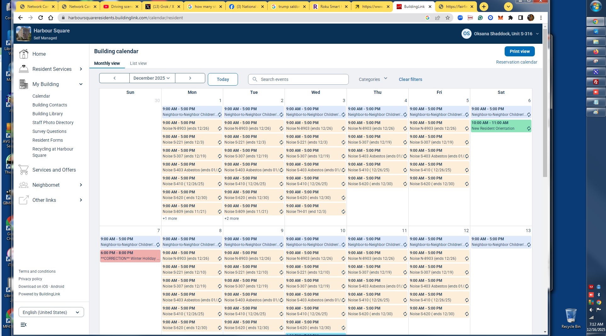Open the Reservation calendar link
606x336 pixels.
(516, 62)
